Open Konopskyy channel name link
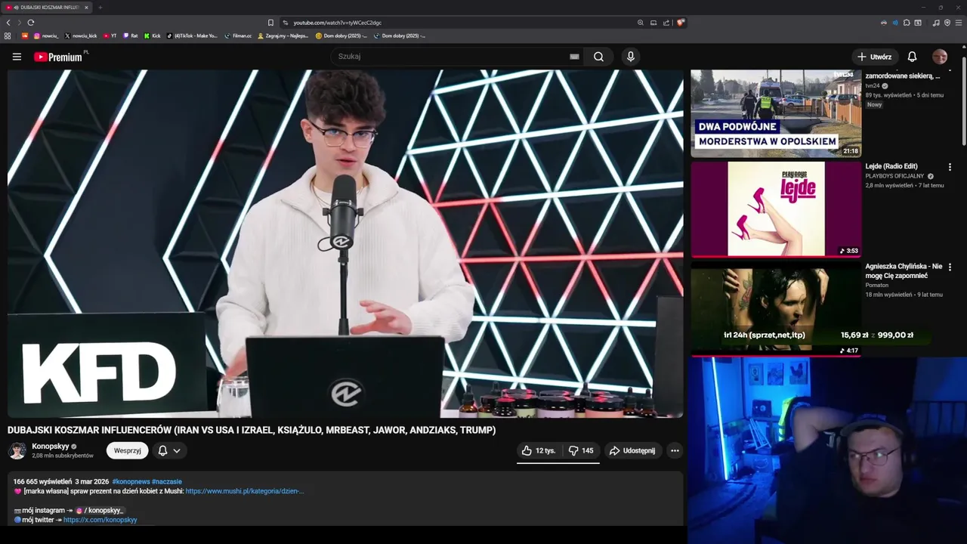The width and height of the screenshot is (967, 544). click(51, 447)
